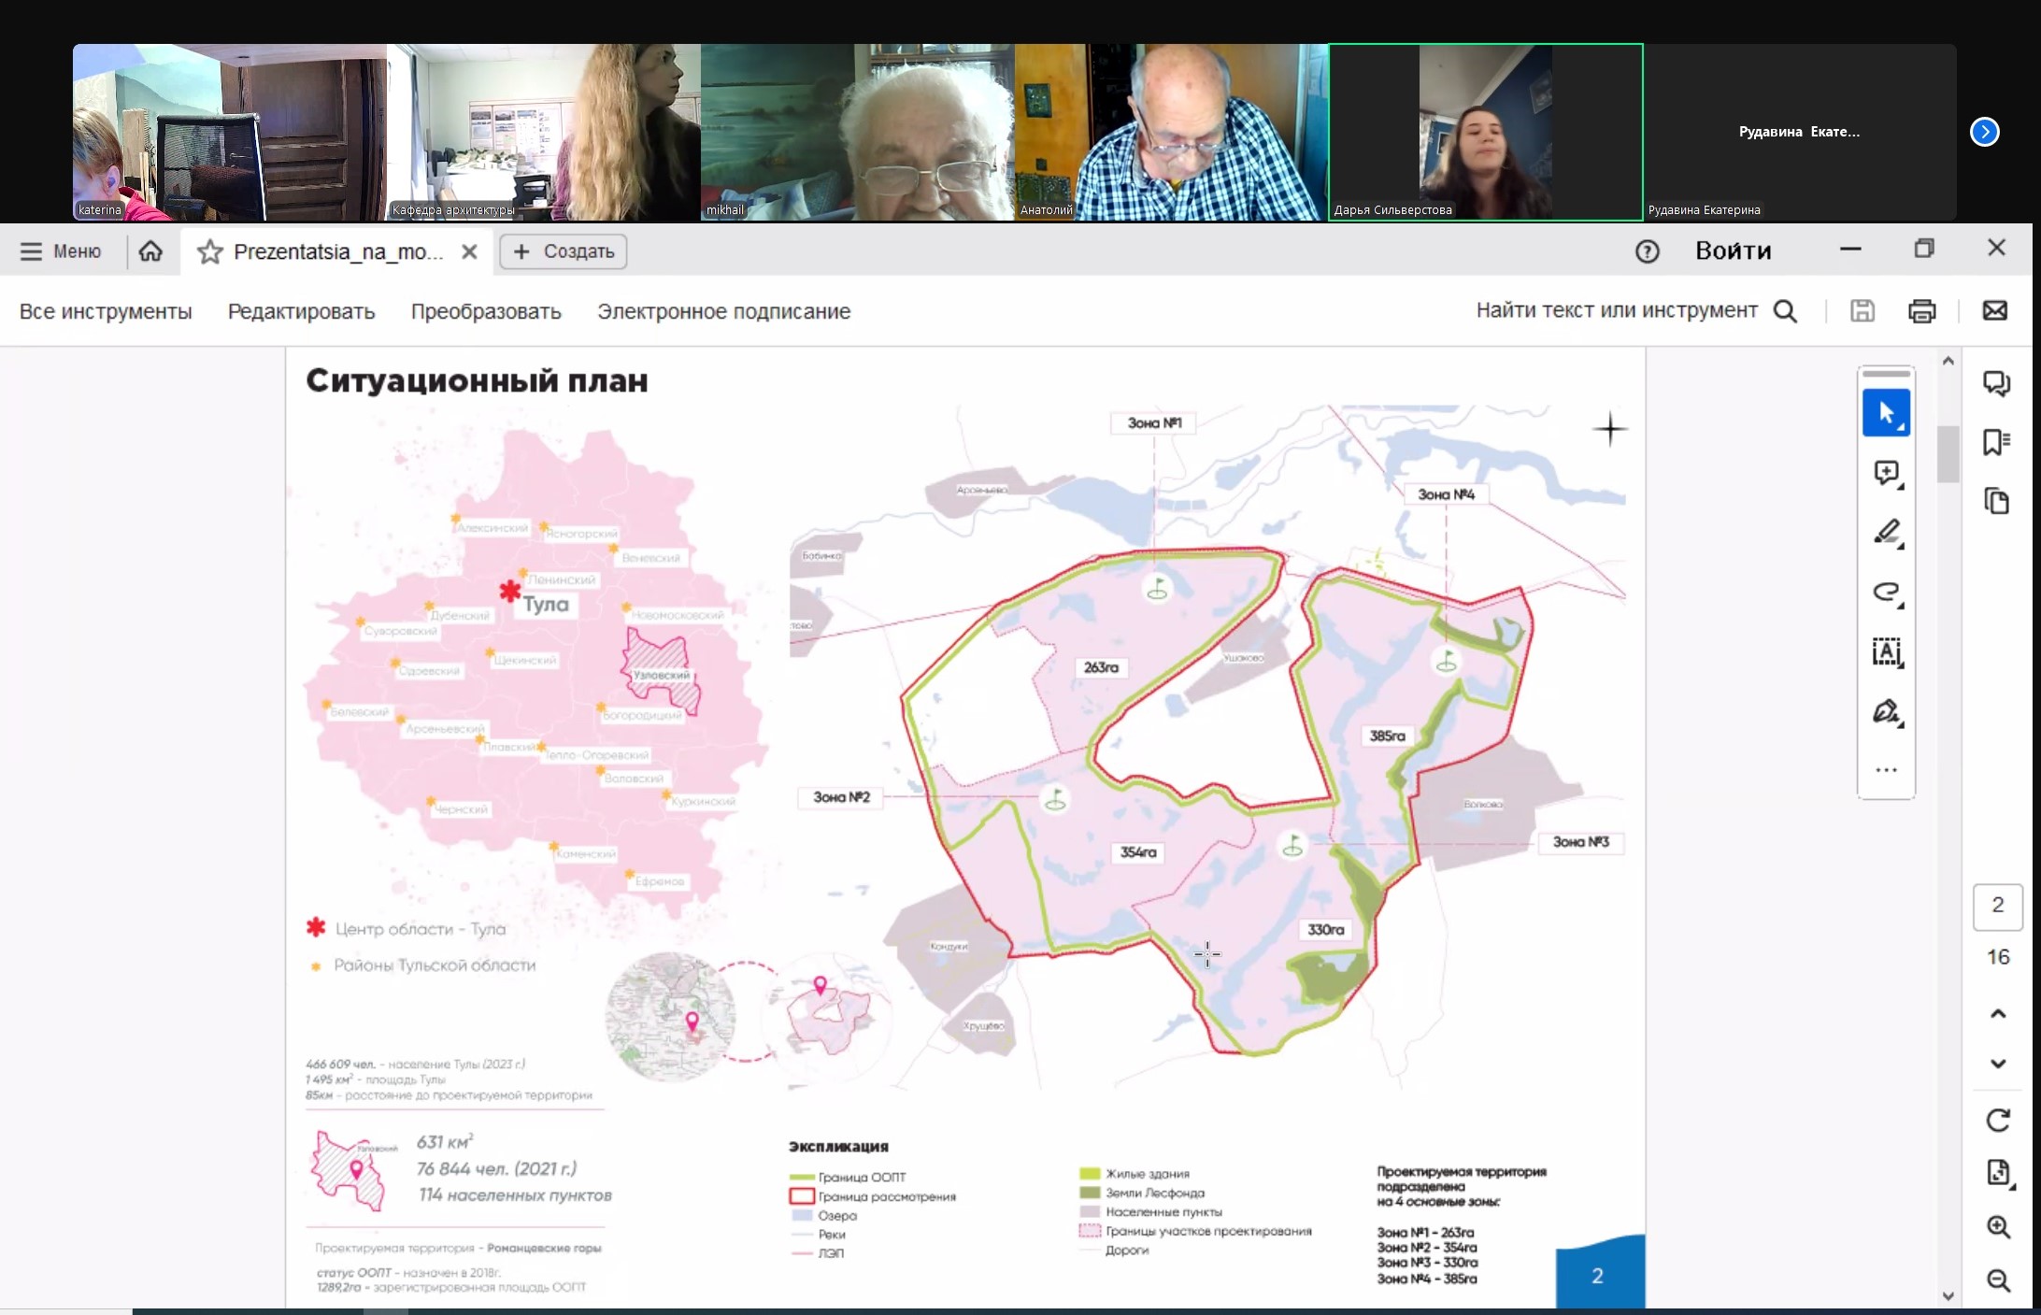Rotate the page view clockwise

1998,1120
